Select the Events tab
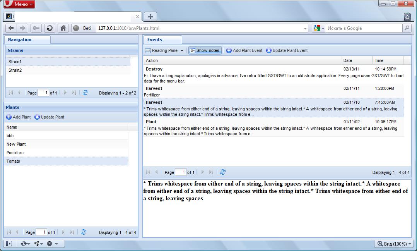Image resolution: width=417 pixels, height=251 pixels. point(155,40)
